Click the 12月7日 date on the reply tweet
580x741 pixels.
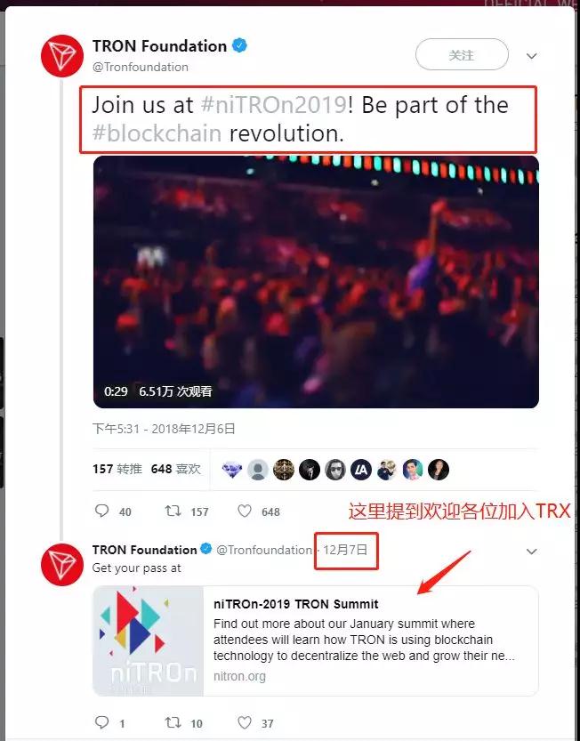tap(345, 550)
